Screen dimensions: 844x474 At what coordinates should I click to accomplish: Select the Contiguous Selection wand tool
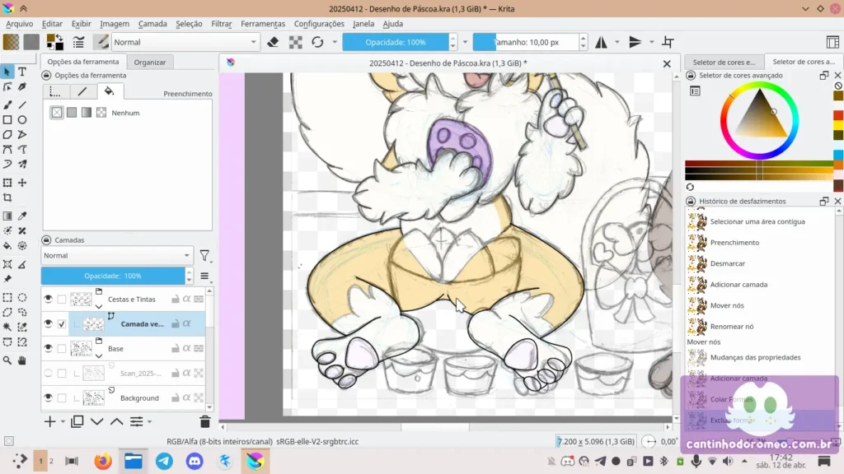(x=7, y=327)
